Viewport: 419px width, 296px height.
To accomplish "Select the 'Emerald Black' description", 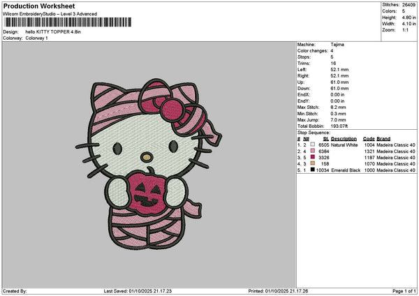I will [x=346, y=170].
